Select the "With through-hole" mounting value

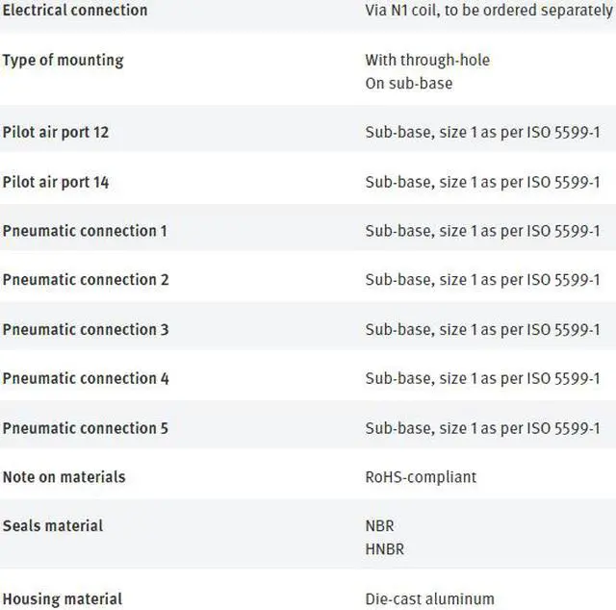pos(427,60)
